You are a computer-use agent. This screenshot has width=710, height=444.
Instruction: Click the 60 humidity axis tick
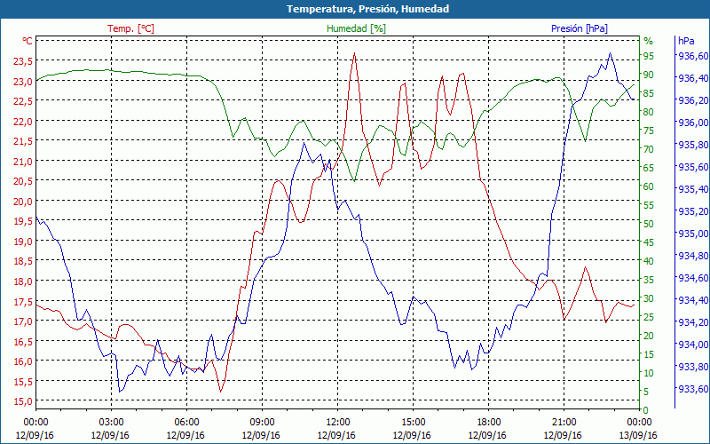(x=649, y=186)
